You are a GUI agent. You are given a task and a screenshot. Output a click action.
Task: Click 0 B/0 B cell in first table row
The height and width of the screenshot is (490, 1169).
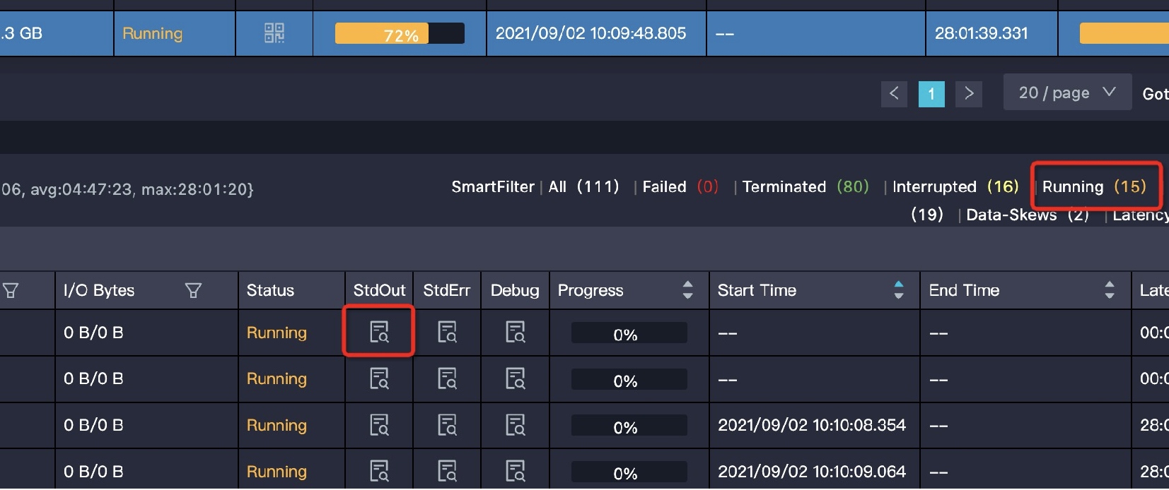(93, 333)
